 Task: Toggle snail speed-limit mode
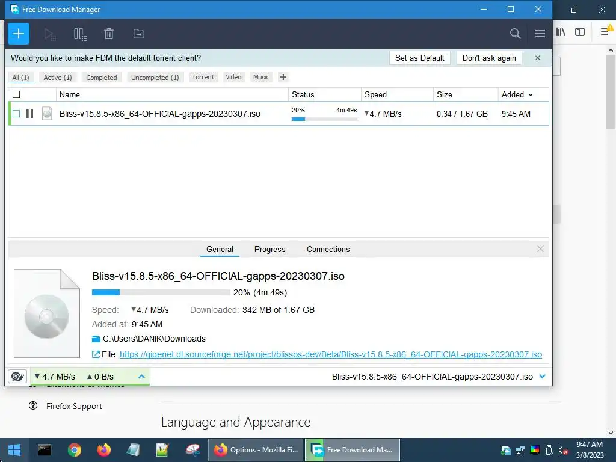17,377
